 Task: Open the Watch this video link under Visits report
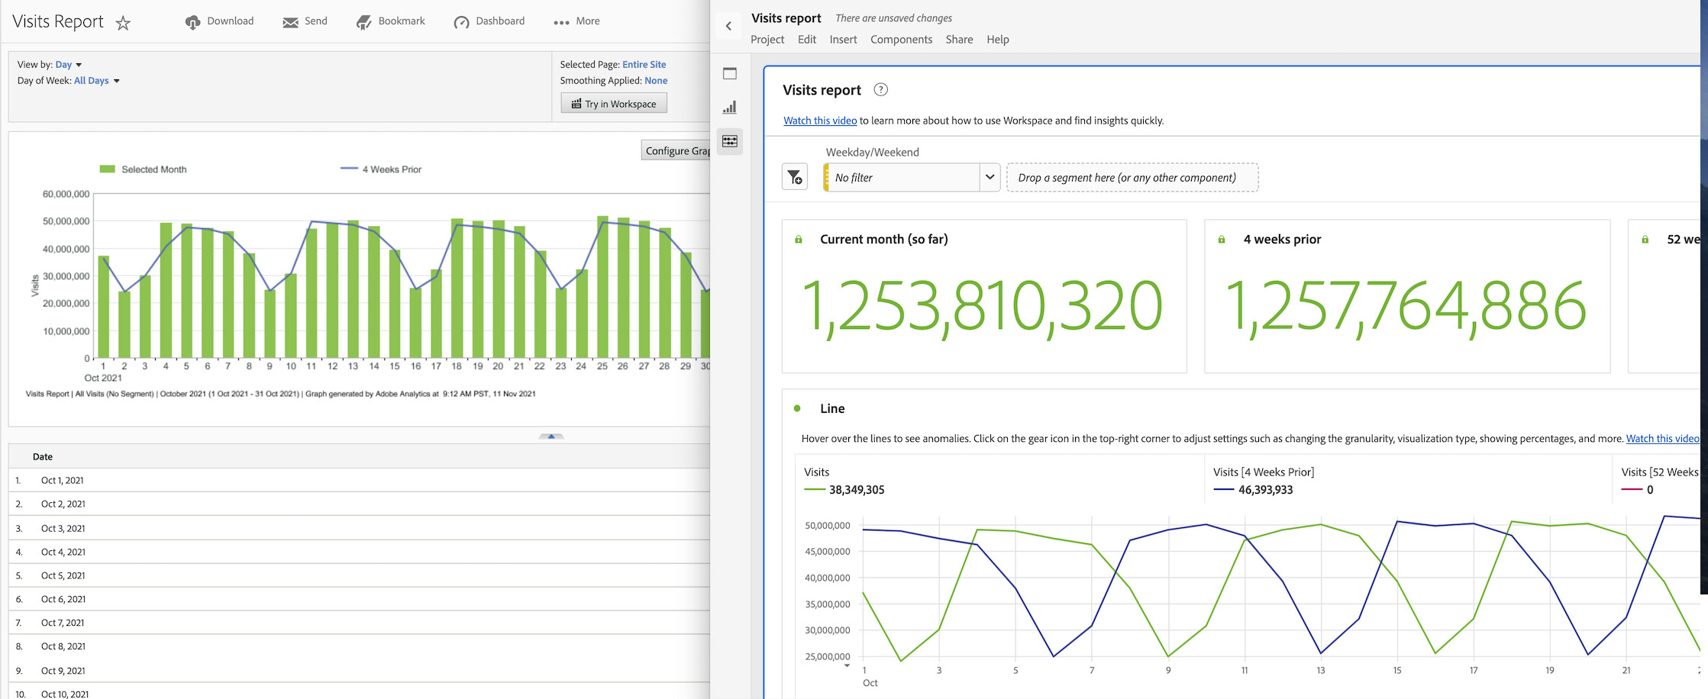[819, 121]
